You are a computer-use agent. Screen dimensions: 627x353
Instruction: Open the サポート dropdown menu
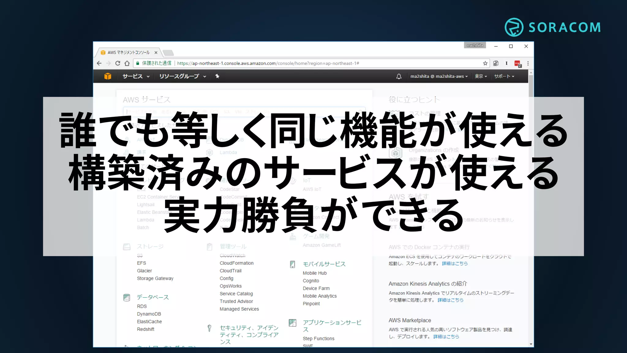tap(504, 76)
